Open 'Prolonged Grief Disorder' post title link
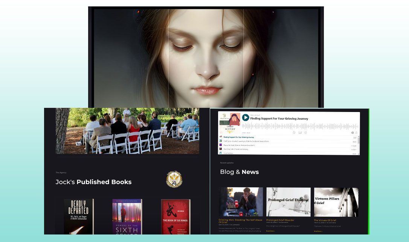Screen dimensions: 409x242 280,220
